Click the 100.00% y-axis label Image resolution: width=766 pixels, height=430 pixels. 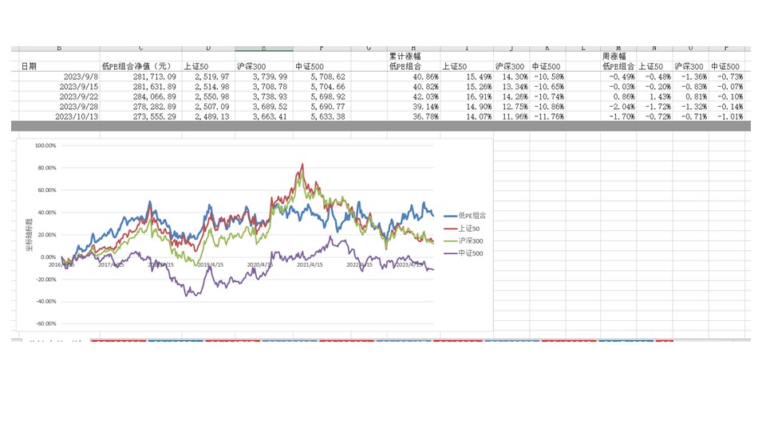[45, 145]
